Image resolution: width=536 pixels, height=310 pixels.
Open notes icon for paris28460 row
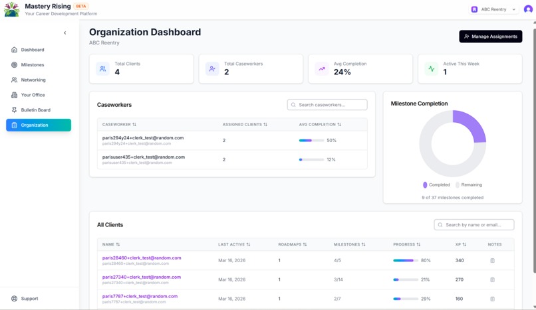click(493, 261)
